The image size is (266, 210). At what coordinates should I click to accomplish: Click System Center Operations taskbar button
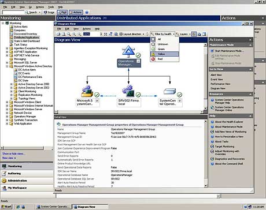tap(53, 207)
